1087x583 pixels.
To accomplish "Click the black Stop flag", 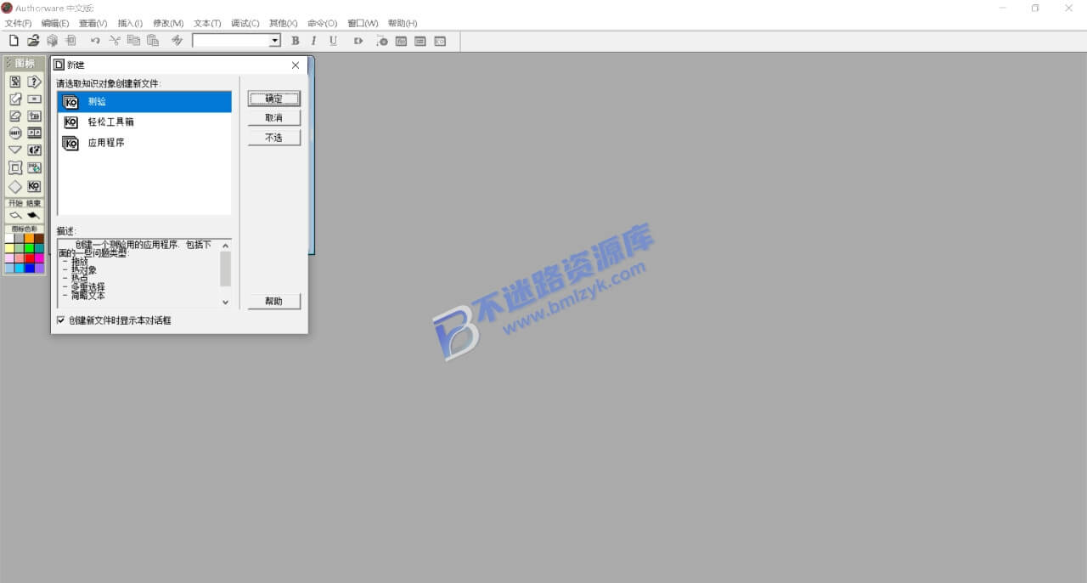I will [34, 216].
